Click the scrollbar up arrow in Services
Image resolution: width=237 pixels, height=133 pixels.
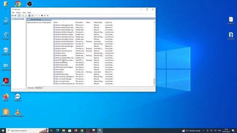pos(154,22)
